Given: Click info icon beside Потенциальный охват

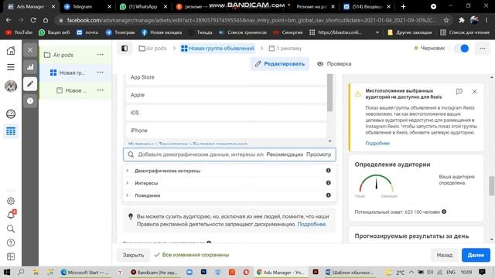Looking at the screenshot, I should [444, 212].
